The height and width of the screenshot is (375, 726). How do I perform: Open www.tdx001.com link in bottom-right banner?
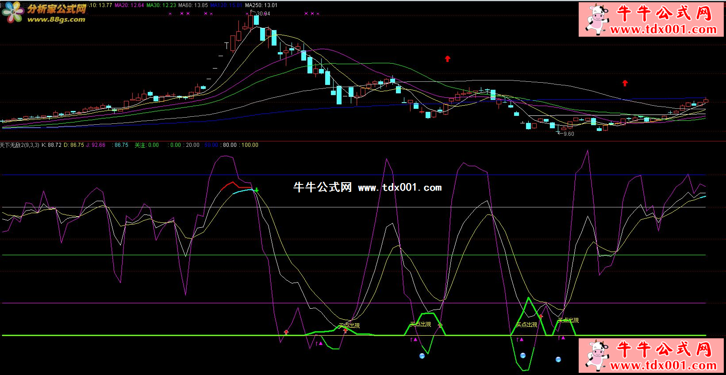point(663,365)
